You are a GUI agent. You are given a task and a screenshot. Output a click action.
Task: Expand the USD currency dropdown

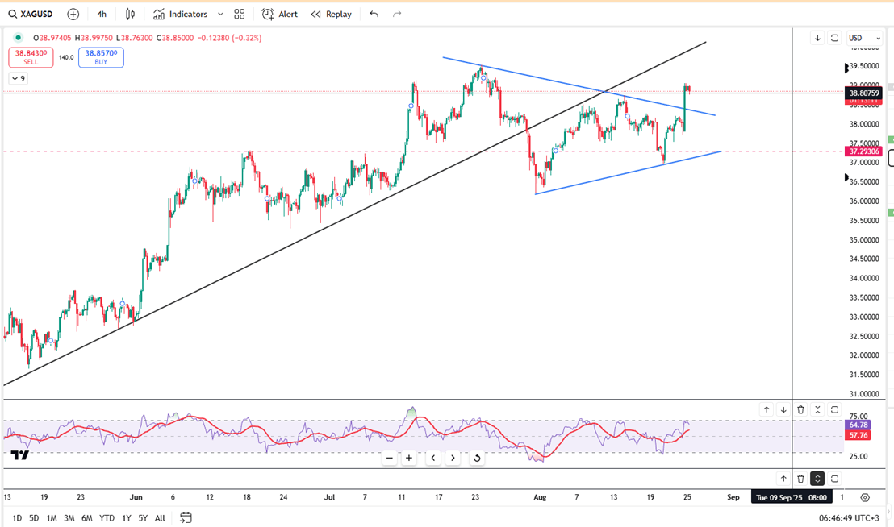(862, 38)
